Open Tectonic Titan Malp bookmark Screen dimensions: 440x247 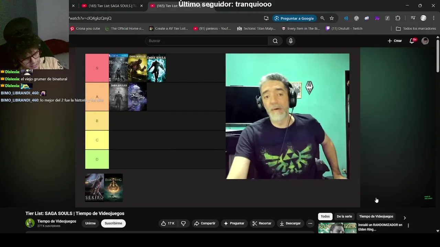pos(256,28)
